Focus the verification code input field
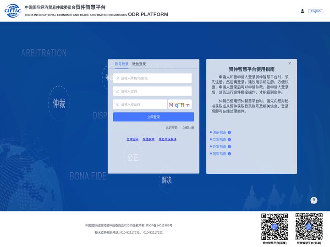The image size is (330, 247). tap(140, 104)
